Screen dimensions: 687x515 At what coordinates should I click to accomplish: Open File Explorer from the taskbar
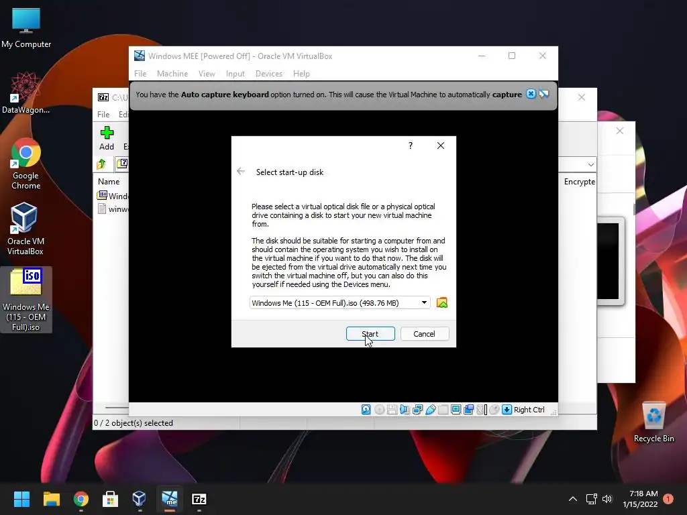(51, 499)
